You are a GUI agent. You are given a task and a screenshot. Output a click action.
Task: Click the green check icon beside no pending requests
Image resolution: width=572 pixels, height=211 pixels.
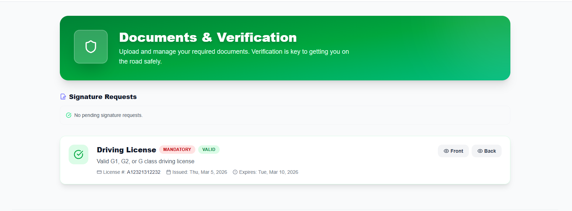[69, 115]
